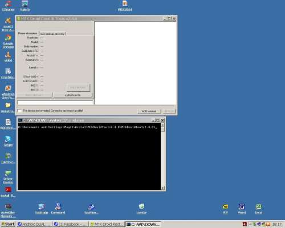Open the Excel desktop shortcut

click(258, 209)
